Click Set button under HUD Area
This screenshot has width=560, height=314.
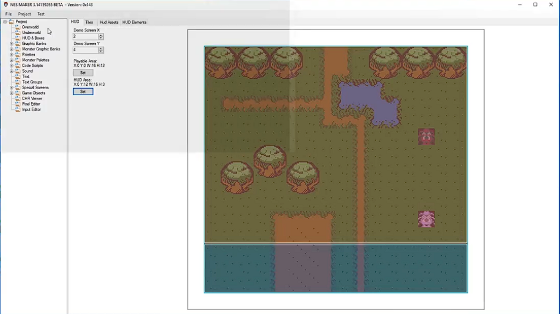83,92
